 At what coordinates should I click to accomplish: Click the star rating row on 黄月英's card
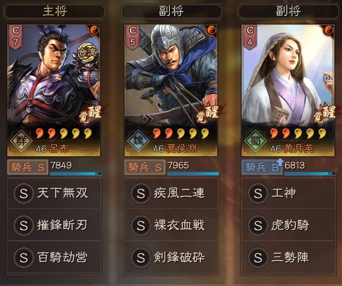298,133
